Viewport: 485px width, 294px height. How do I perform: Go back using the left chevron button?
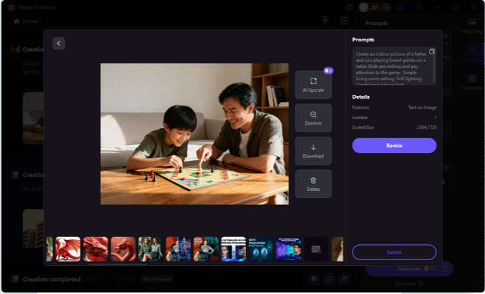pos(59,43)
